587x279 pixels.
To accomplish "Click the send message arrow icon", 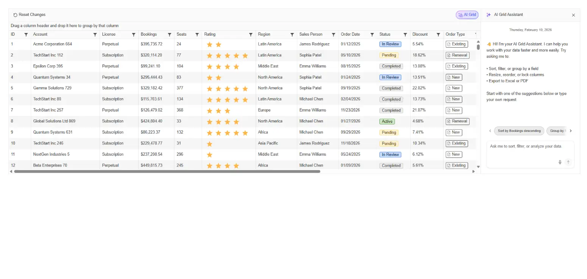I will point(568,162).
